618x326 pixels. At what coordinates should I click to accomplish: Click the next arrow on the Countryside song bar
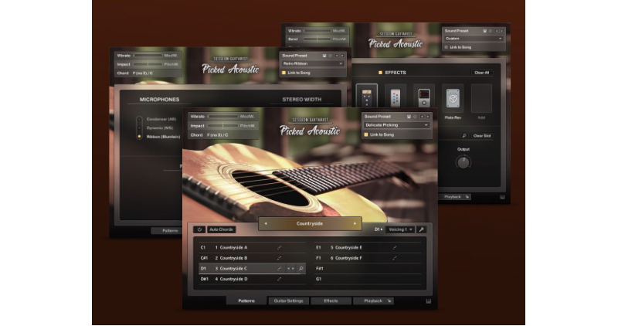click(355, 223)
